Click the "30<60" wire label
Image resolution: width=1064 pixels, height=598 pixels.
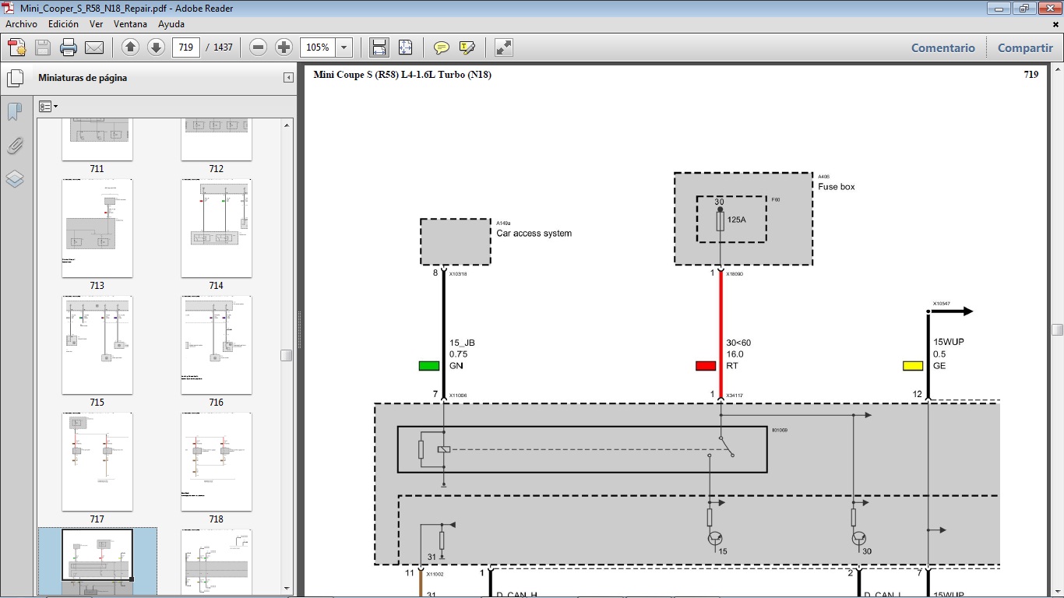coord(738,343)
